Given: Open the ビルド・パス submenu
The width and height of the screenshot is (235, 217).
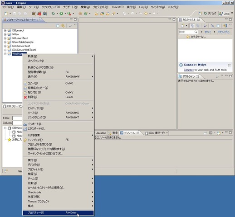Looking at the screenshot, I should [x=58, y=108].
